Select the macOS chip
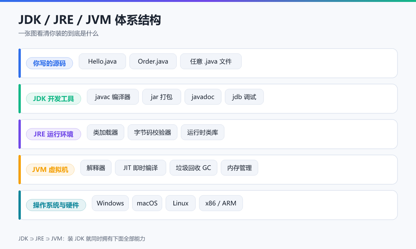The width and height of the screenshot is (416, 249). pyautogui.click(x=147, y=203)
